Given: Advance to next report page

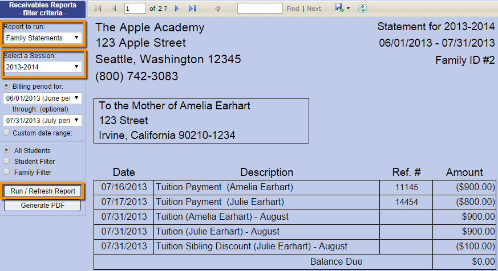Looking at the screenshot, I should pyautogui.click(x=177, y=9).
